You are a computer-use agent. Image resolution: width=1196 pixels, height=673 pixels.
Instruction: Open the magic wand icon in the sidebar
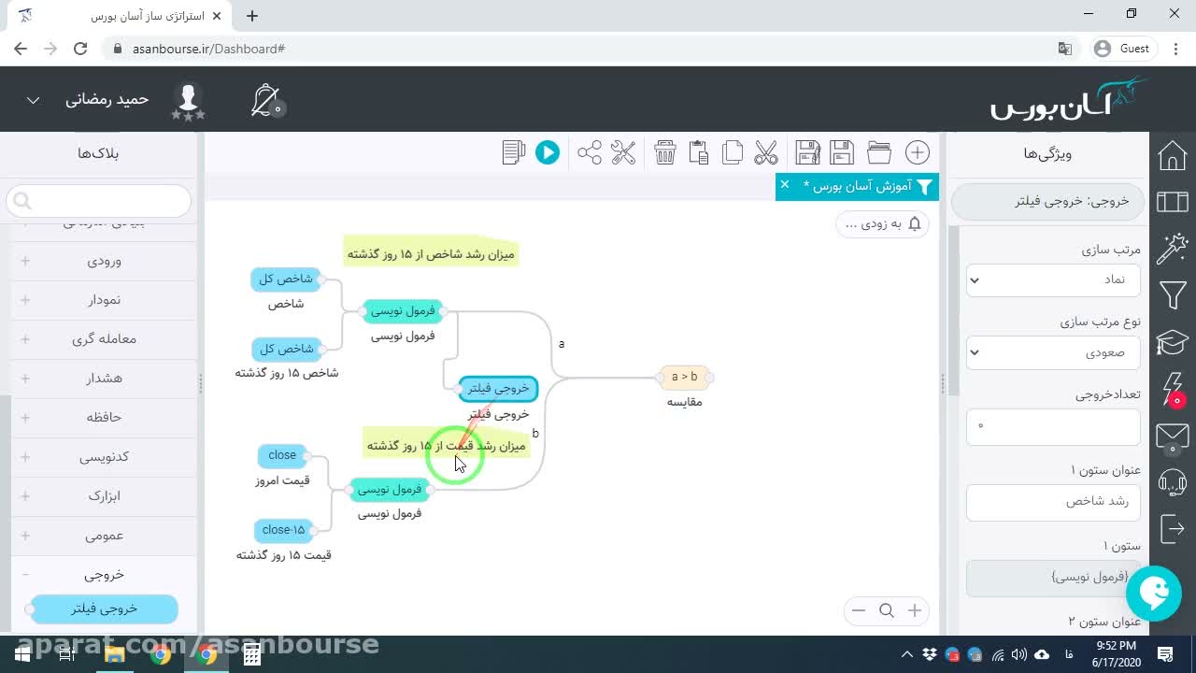(x=1173, y=249)
